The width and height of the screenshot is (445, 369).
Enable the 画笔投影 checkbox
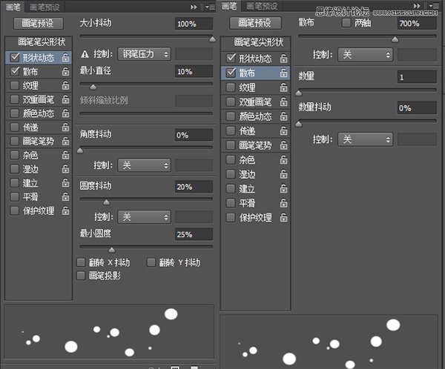tap(81, 276)
